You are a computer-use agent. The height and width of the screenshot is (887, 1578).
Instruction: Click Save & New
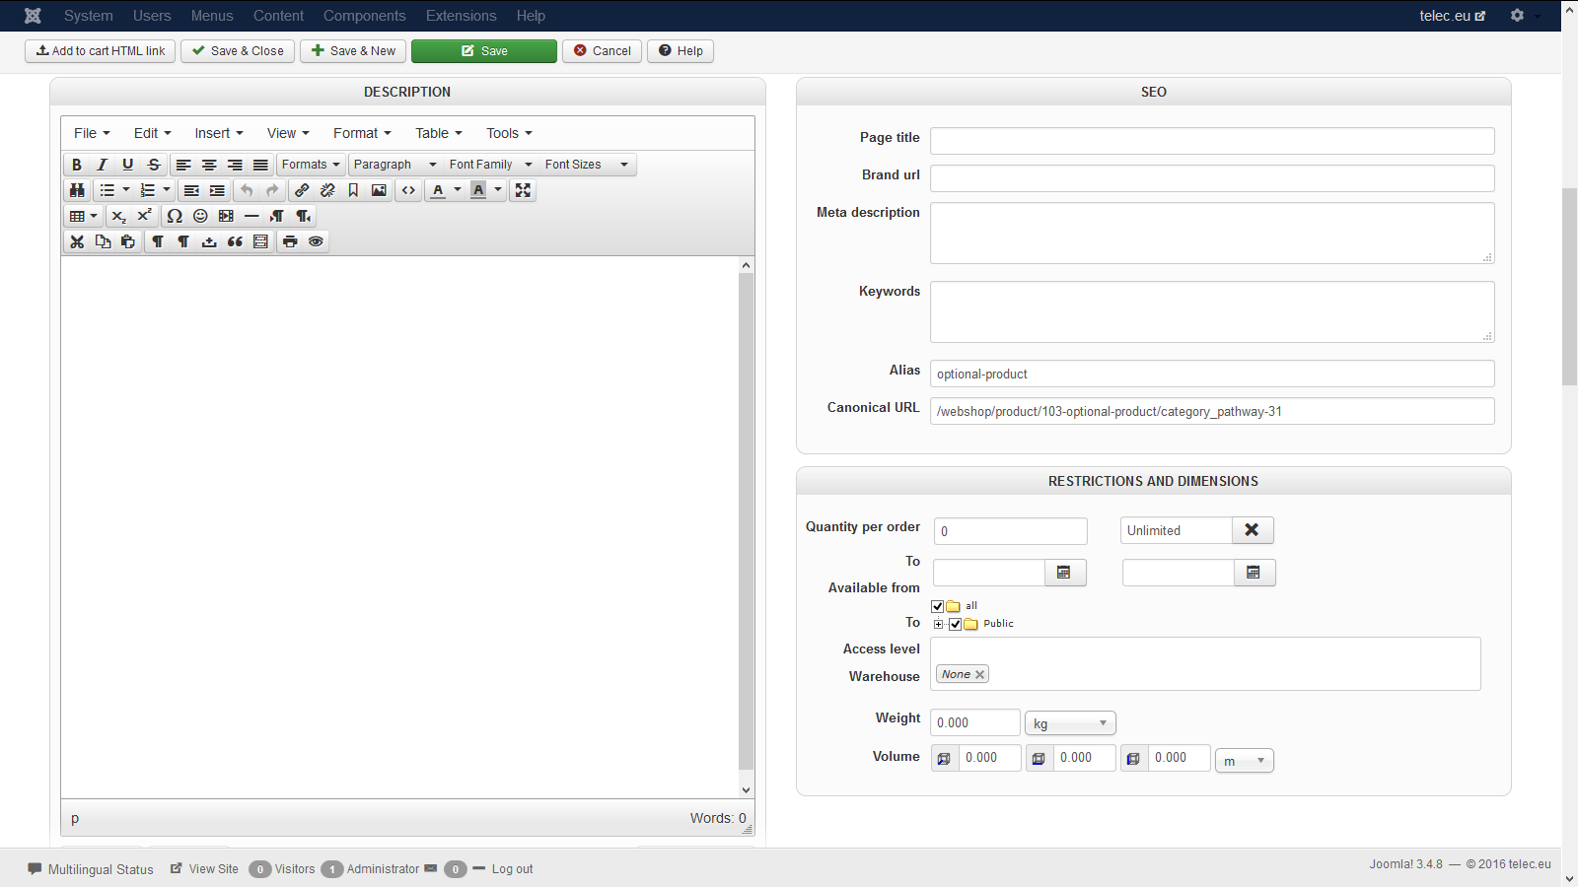click(353, 51)
